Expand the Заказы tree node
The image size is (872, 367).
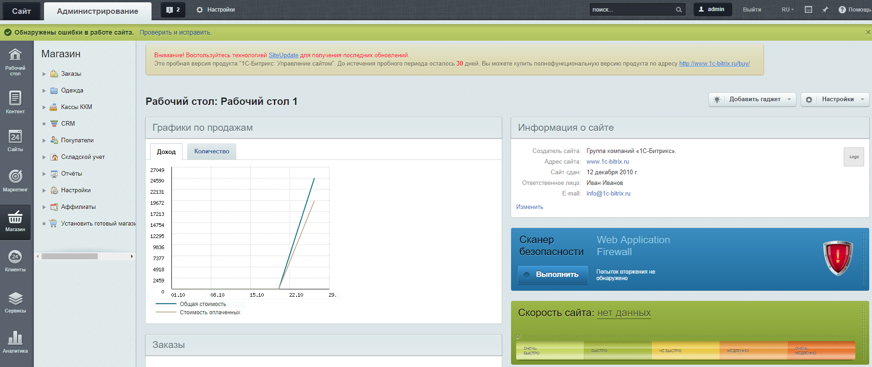click(x=44, y=74)
